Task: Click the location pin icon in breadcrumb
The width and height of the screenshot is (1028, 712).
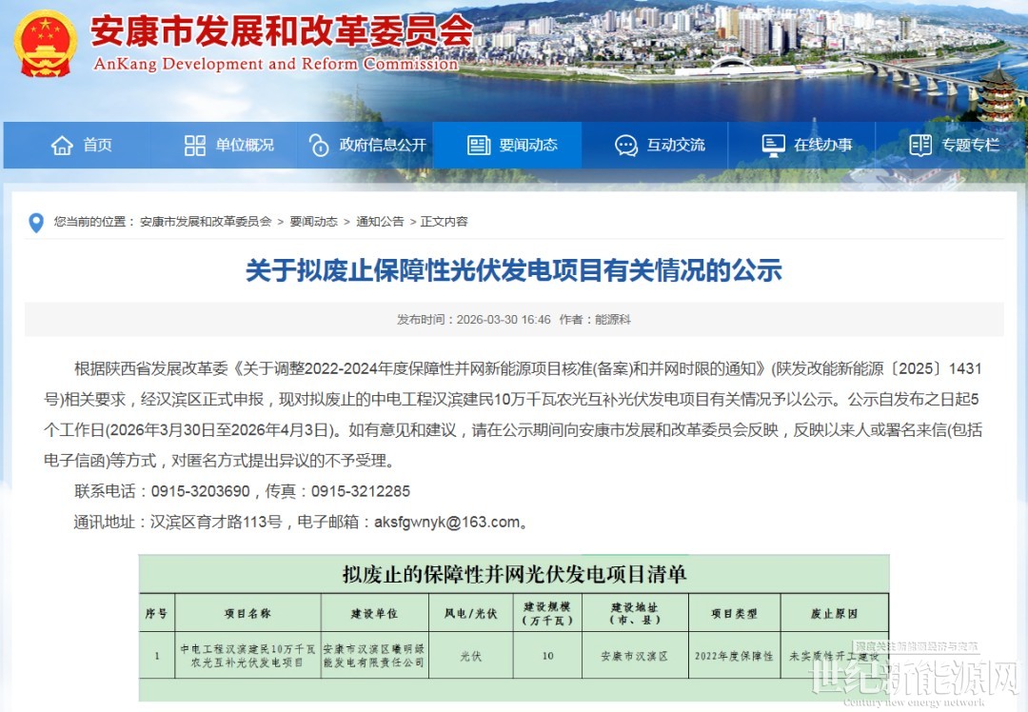Action: (x=36, y=223)
